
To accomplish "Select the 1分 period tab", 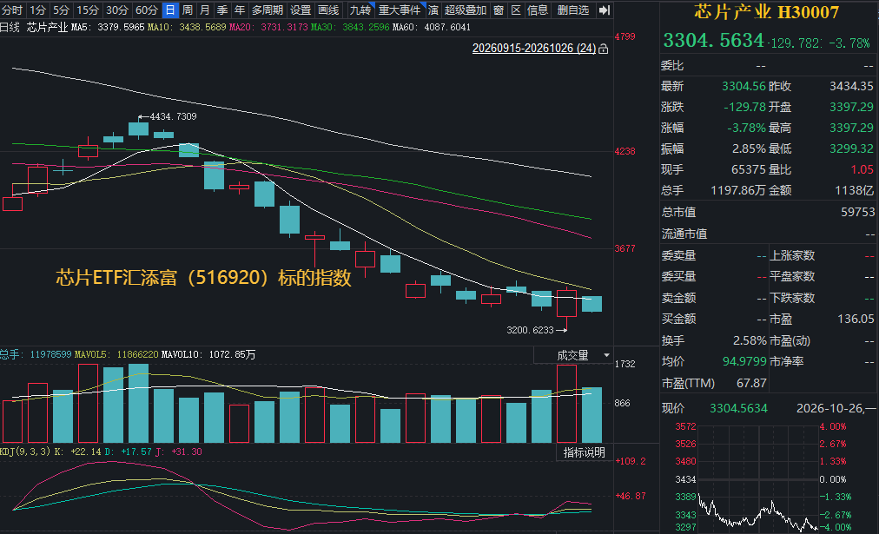I will coord(37,10).
